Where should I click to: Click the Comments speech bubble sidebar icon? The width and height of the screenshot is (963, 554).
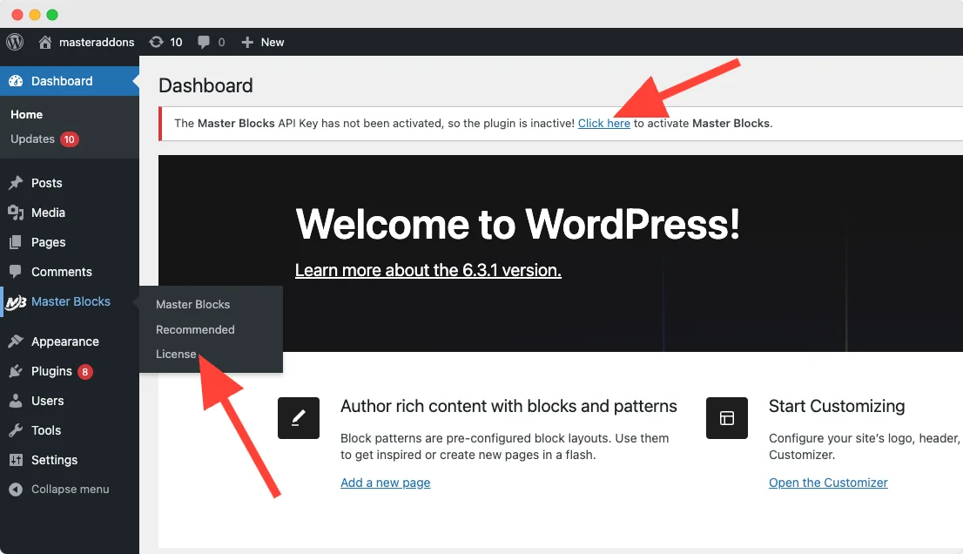click(16, 271)
